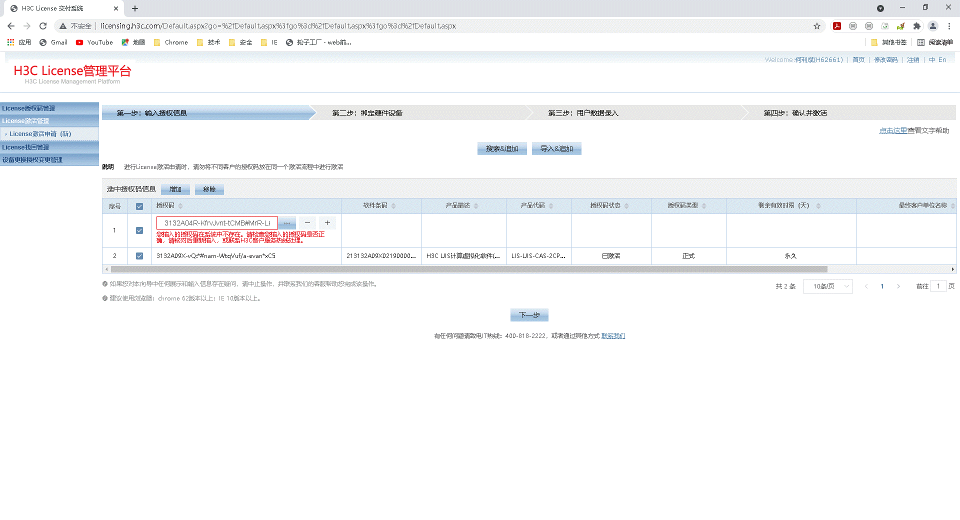
Task: Sort by 软件条码 column
Action: 393,206
